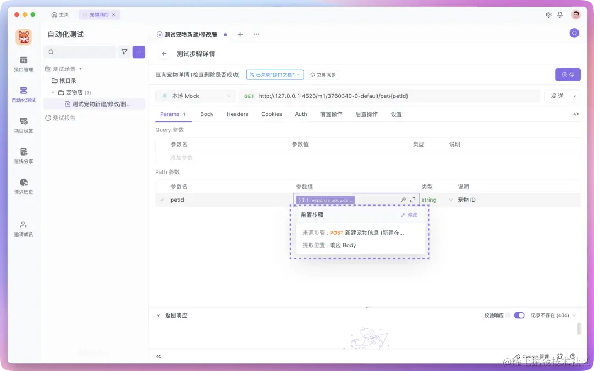Viewport: 594px width, 371px height.
Task: Open 项目设置 from the sidebar
Action: pos(23,125)
